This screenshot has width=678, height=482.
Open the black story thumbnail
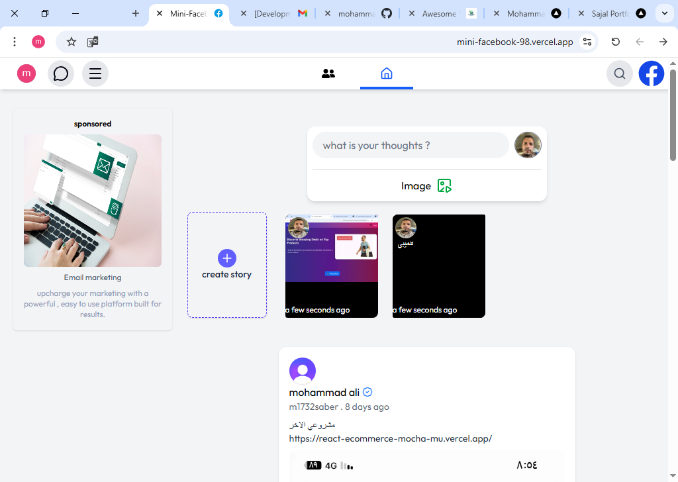pyautogui.click(x=439, y=266)
